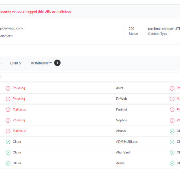The image size is (180, 169).
Task: Click the alert icon beside the Malicious label in the Abusix row
Action: tap(8, 131)
